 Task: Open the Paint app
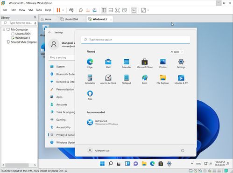pyautogui.click(x=145, y=79)
